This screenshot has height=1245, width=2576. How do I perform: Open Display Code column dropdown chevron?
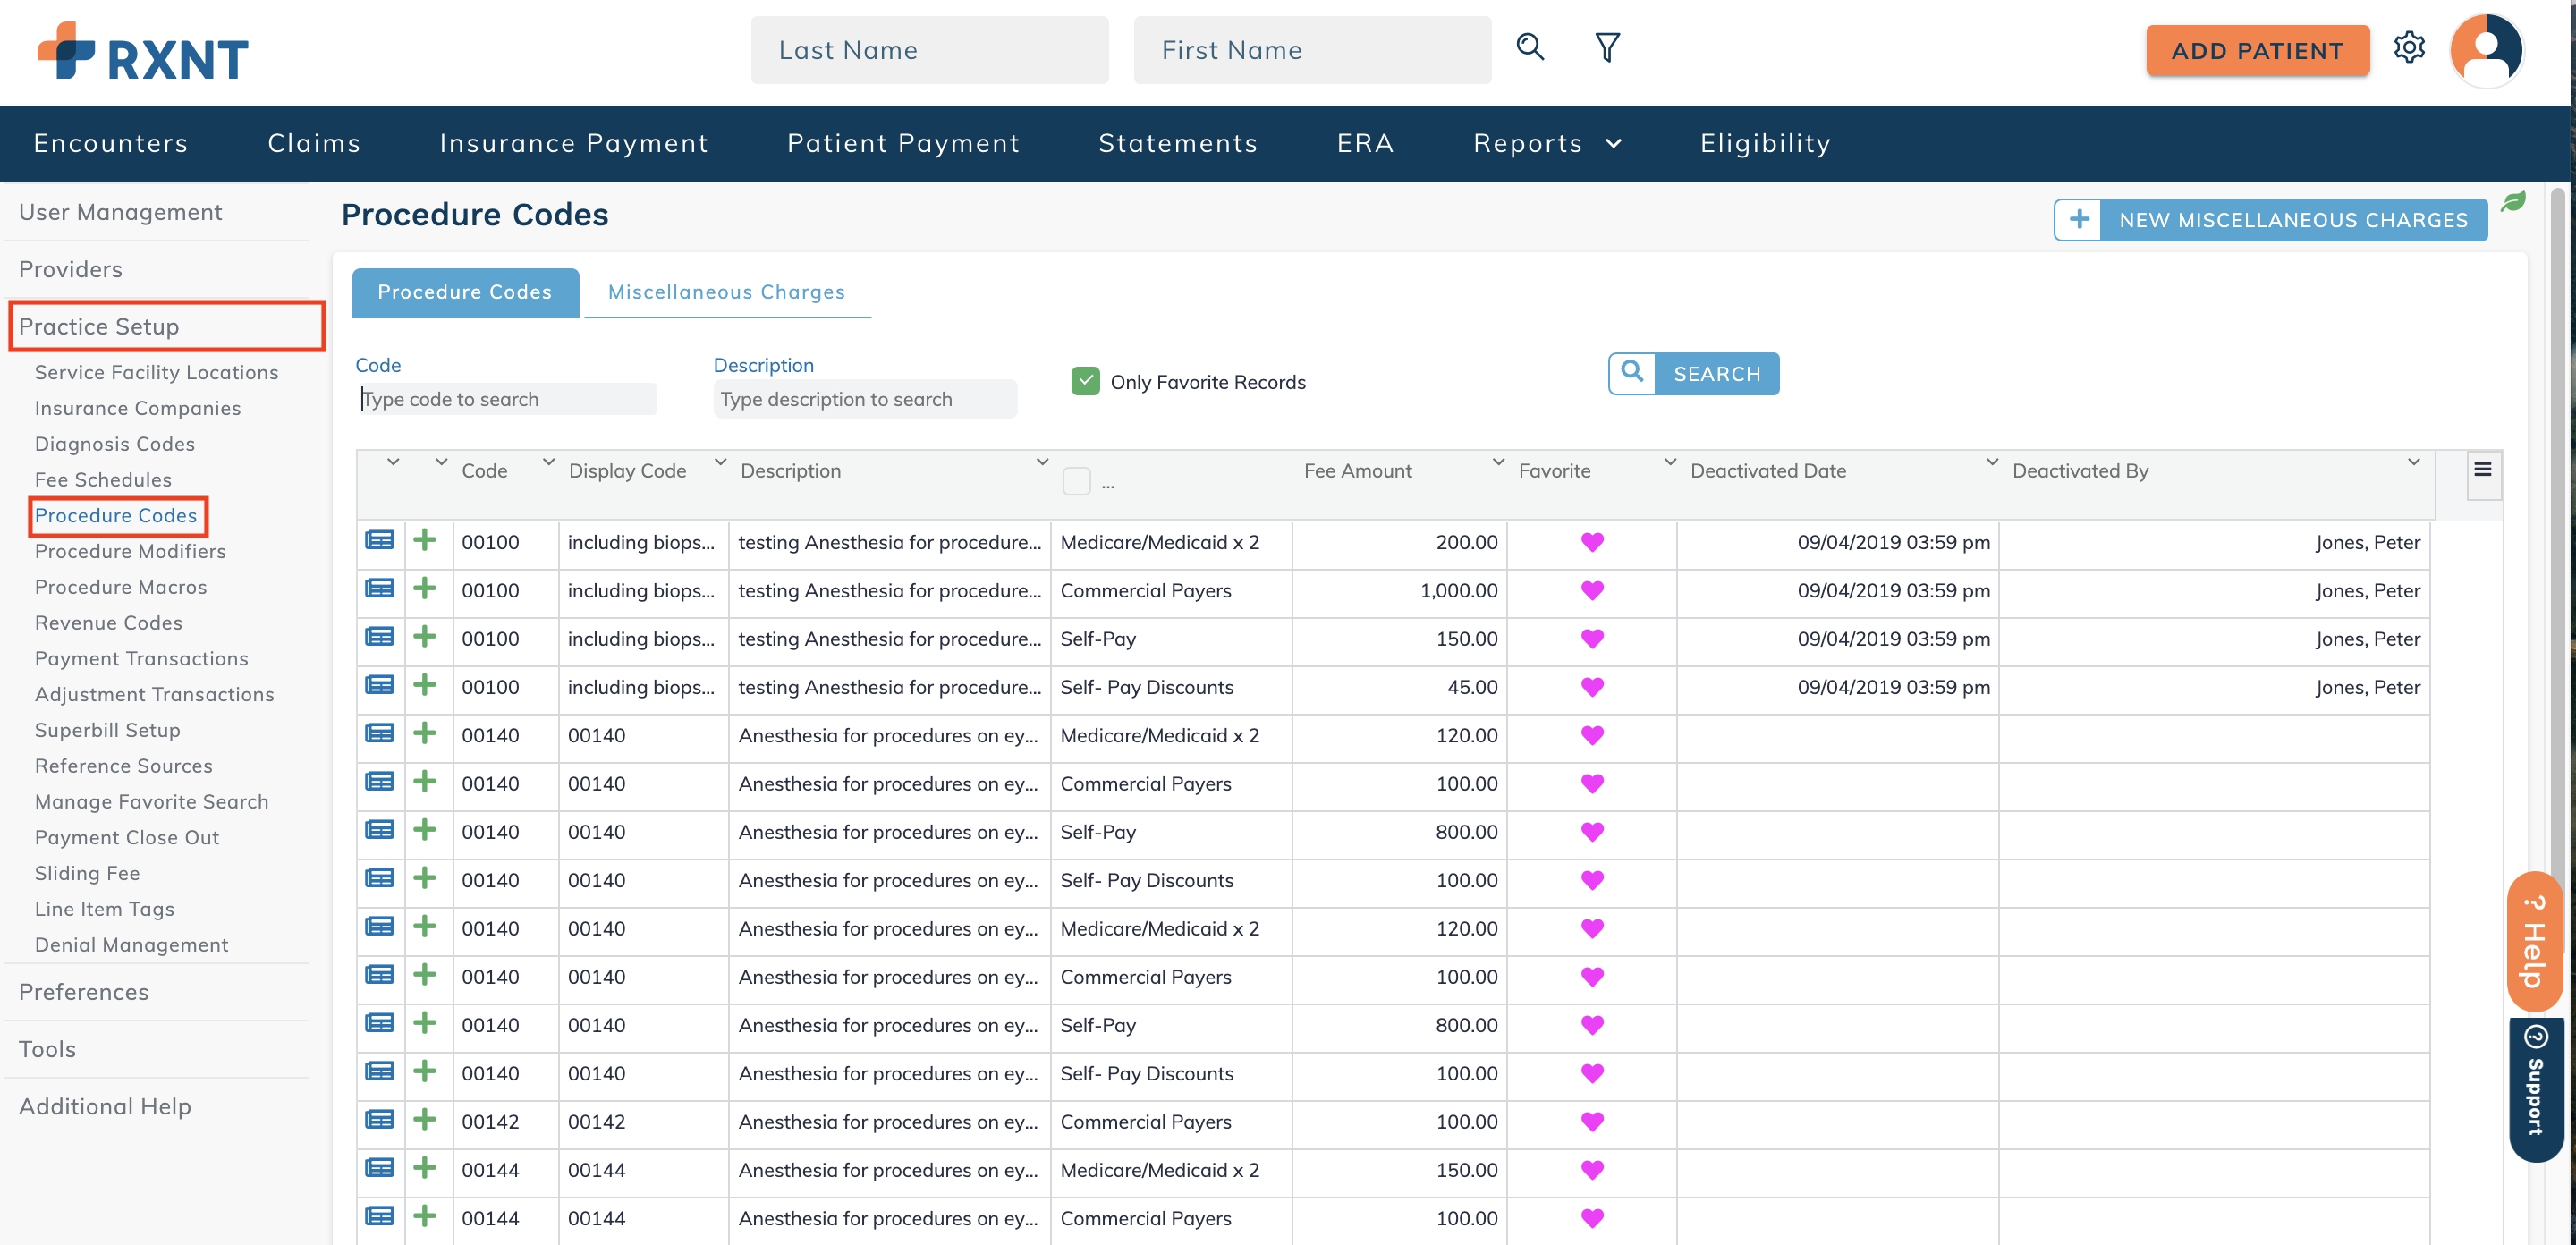coord(719,462)
